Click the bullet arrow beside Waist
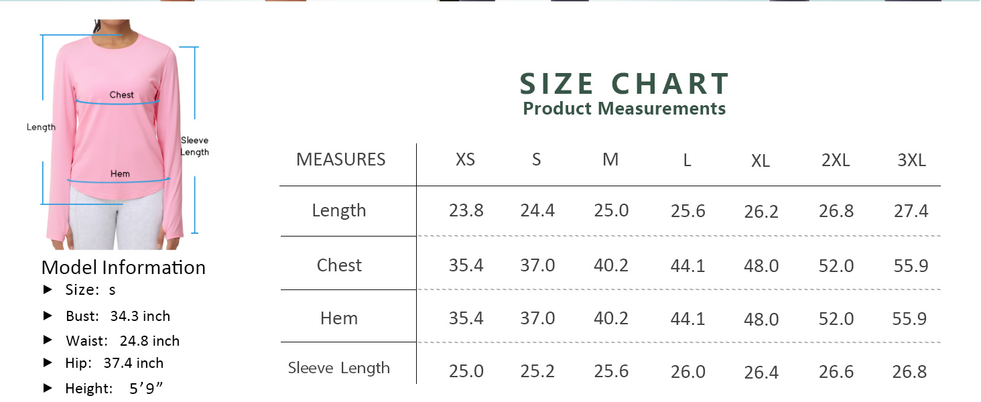This screenshot has height=402, width=981. [48, 340]
